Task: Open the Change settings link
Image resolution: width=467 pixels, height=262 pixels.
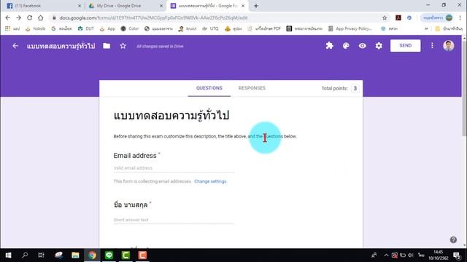Action: [210, 181]
